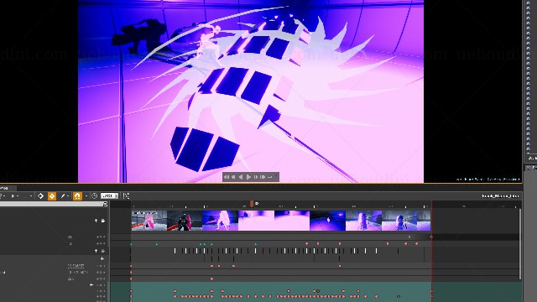Open the pencil edit options tool

point(63,195)
